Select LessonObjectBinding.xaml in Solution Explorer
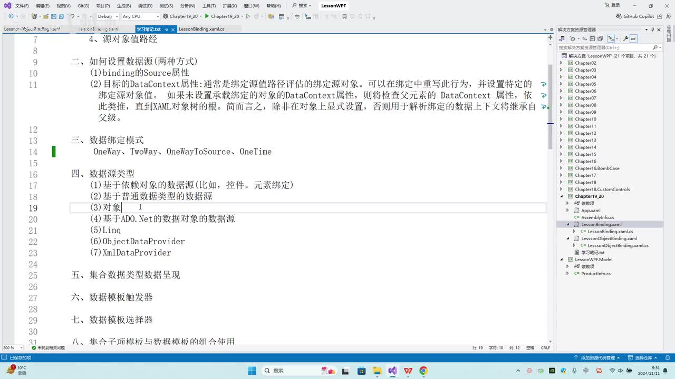 (x=609, y=238)
